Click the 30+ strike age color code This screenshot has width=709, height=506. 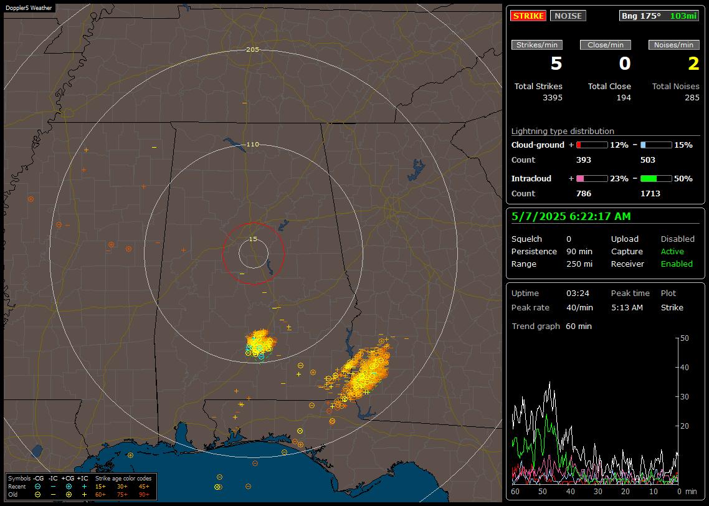point(122,487)
